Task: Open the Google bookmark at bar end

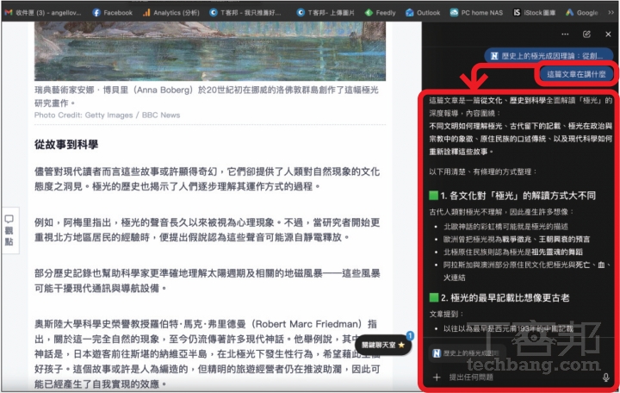Action: 581,13
